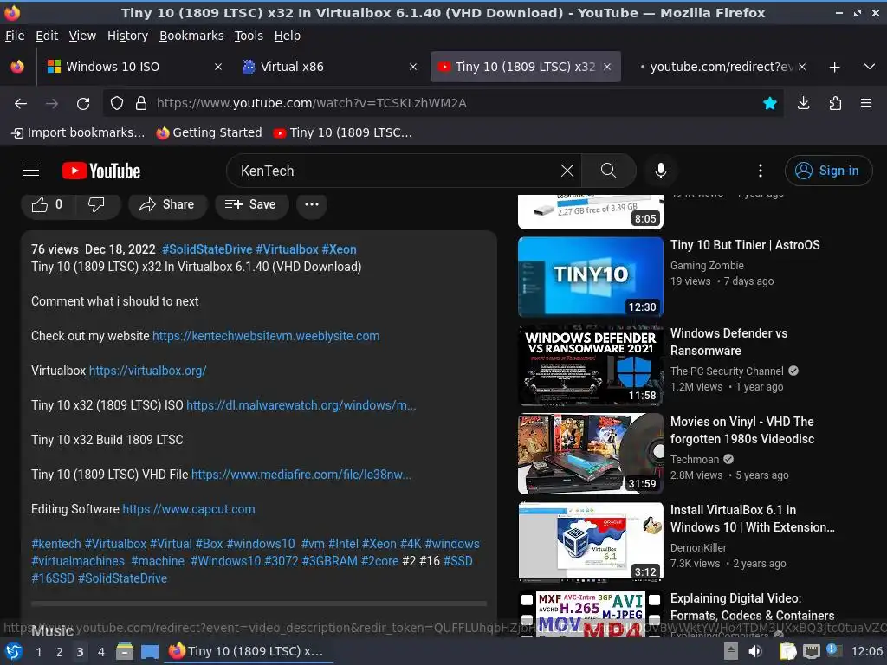
Task: Click the #kentech hashtag
Action: (56, 544)
